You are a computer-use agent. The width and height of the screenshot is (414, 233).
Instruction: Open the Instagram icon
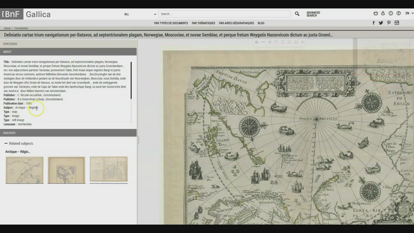coord(397,23)
